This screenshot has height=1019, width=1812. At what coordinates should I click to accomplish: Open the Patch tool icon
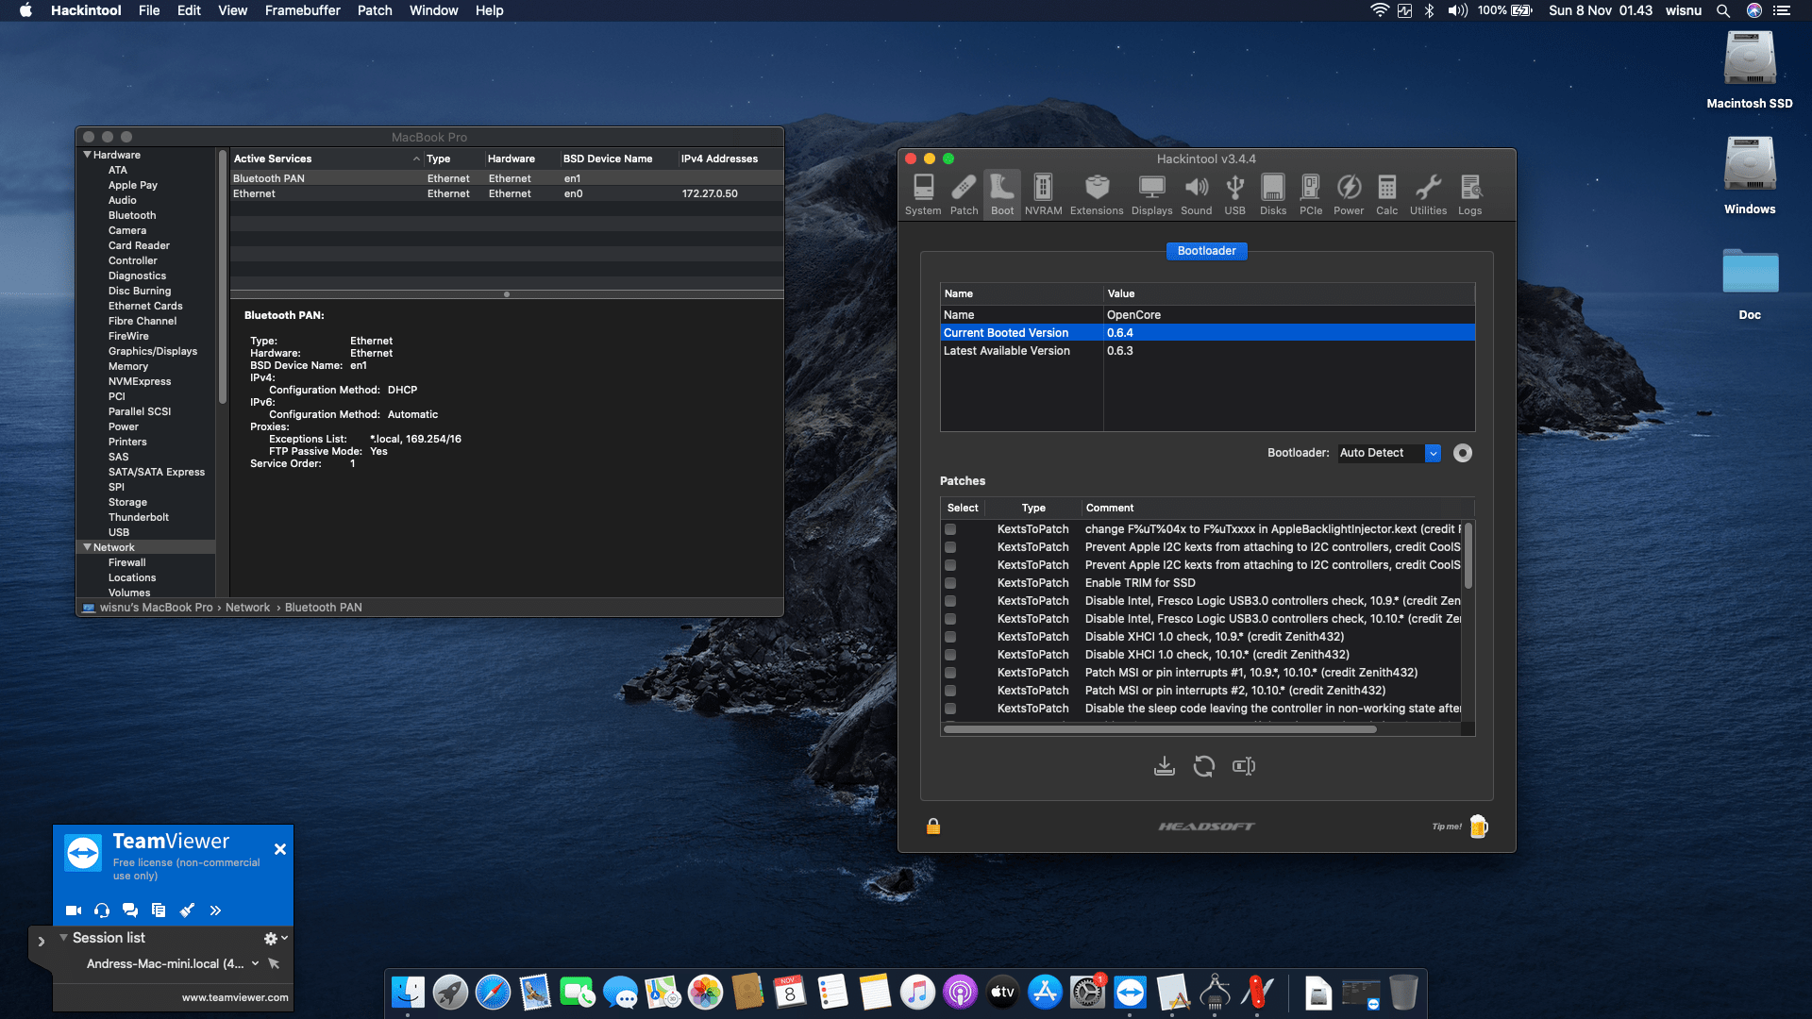[x=964, y=193]
